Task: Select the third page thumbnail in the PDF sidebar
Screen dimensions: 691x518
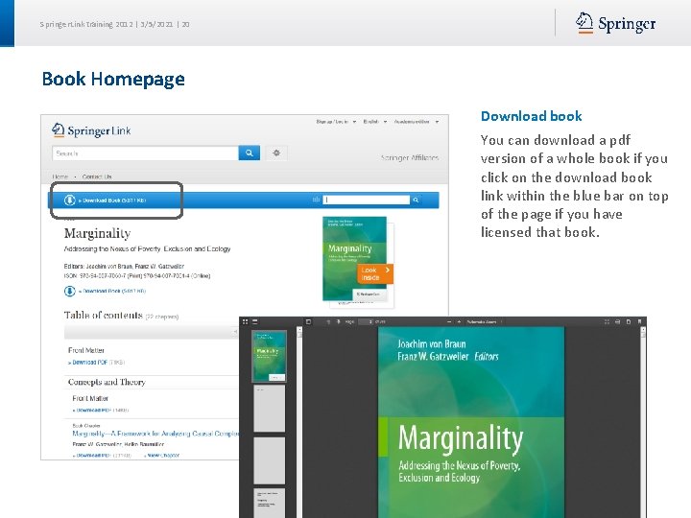Action: pyautogui.click(x=270, y=460)
